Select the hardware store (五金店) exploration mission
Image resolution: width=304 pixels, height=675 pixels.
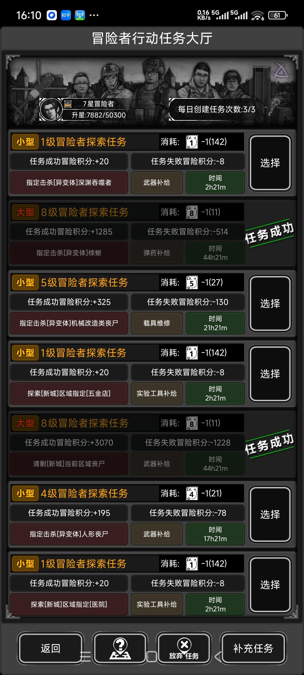(x=270, y=374)
